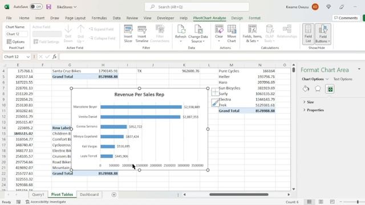The image size is (365, 205).
Task: Select the Grand Total cell in column M
Action: click(x=231, y=111)
